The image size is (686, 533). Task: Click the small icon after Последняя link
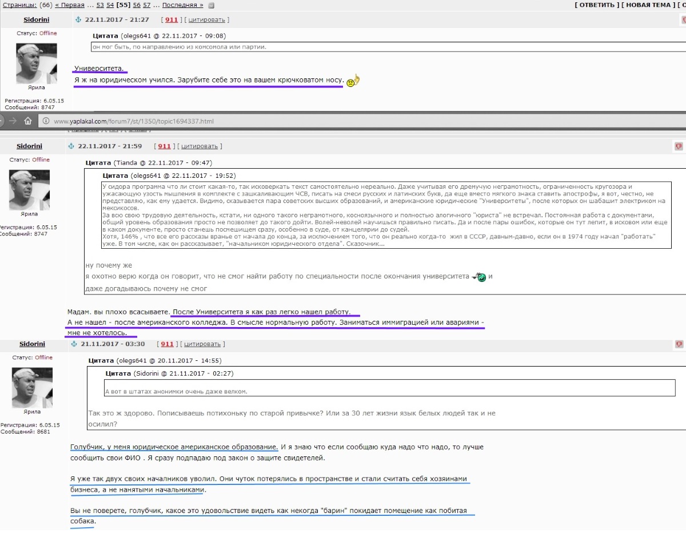coord(212,5)
